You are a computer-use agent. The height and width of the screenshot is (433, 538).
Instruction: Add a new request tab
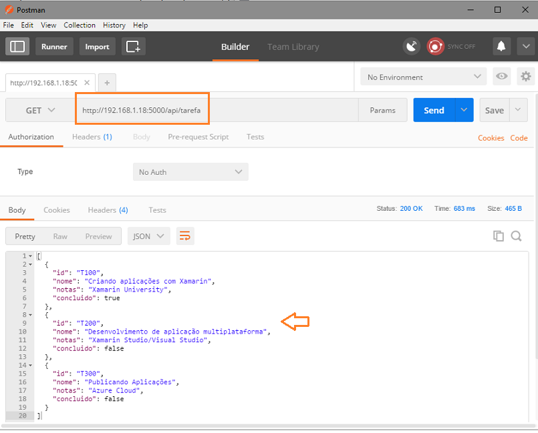coord(107,83)
